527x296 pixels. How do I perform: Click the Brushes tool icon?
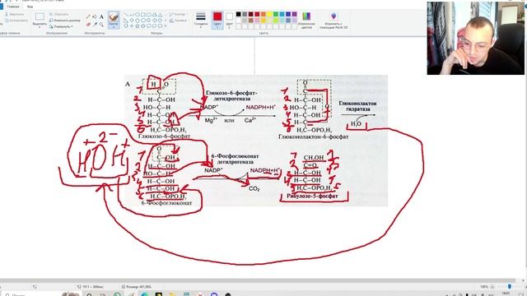coord(114,16)
